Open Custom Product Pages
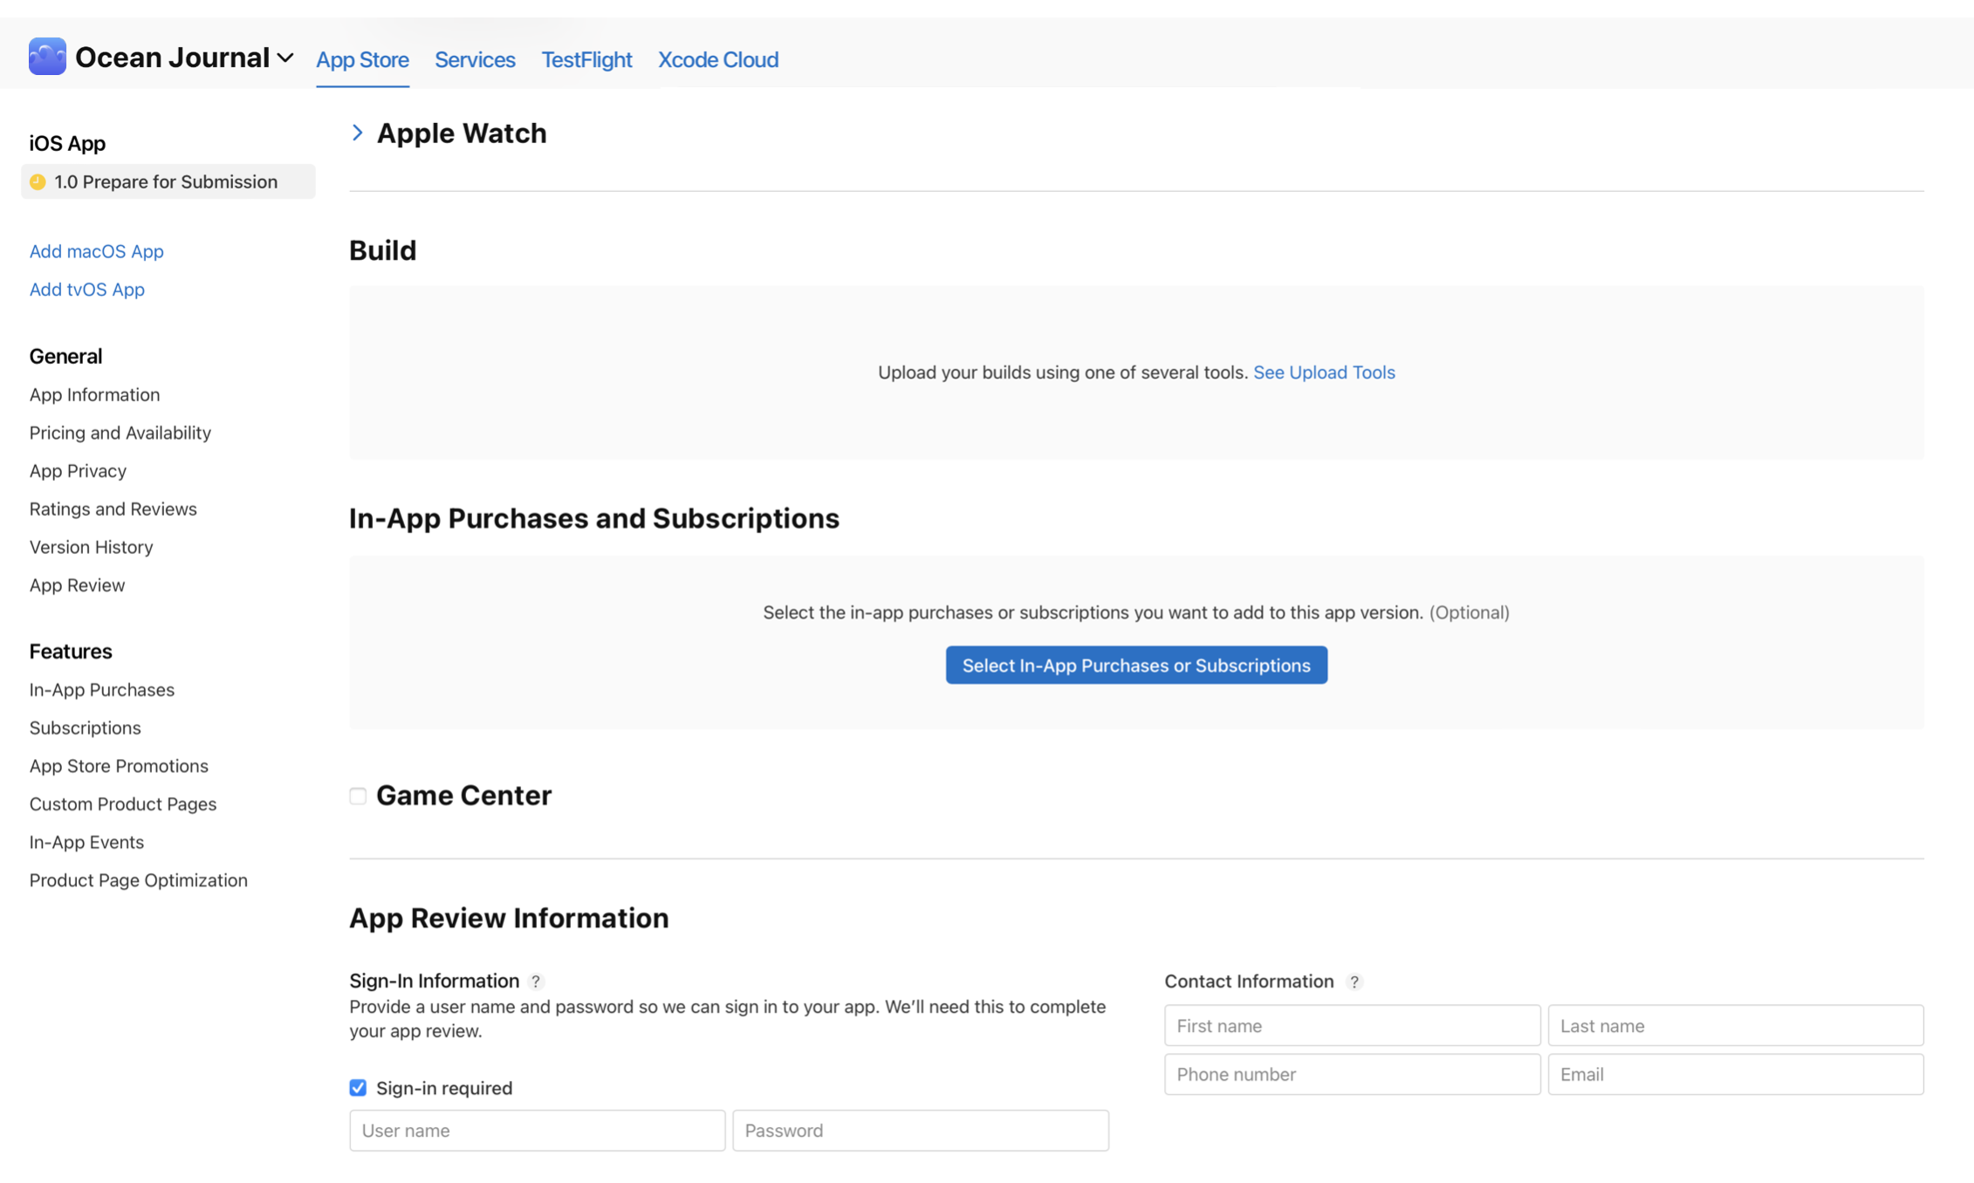Viewport: 1974px width, 1183px height. 122,803
